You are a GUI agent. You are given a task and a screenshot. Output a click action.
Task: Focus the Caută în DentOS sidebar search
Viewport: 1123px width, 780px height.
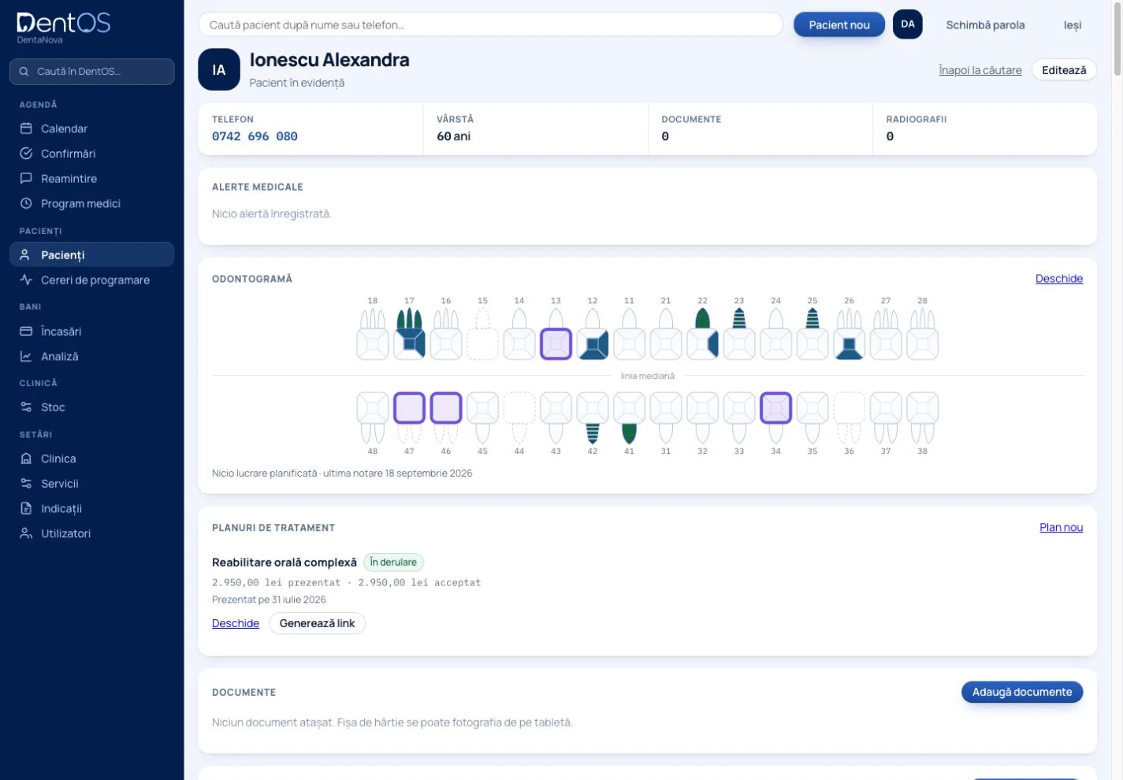[x=92, y=71]
